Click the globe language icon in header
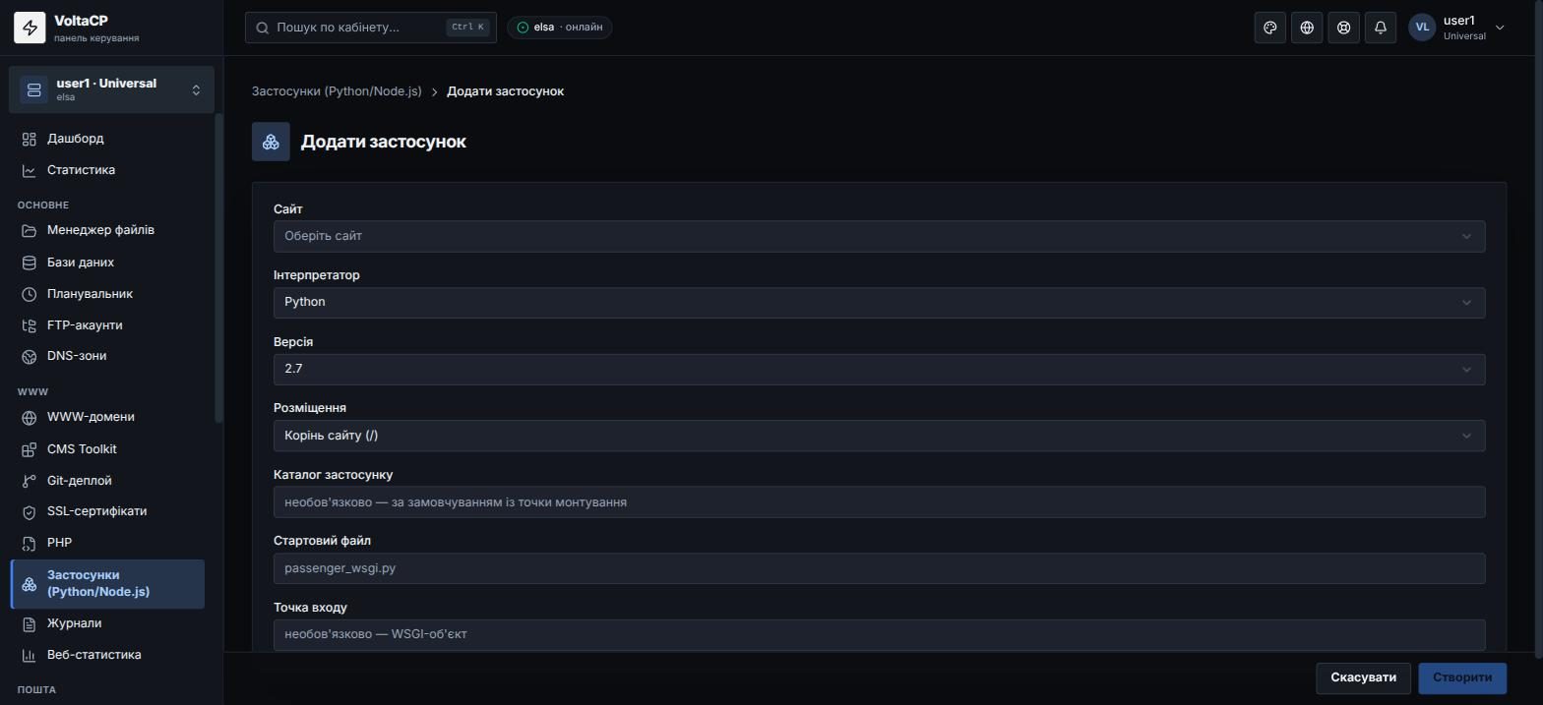Screen dimensions: 1543x705 [x=1307, y=28]
